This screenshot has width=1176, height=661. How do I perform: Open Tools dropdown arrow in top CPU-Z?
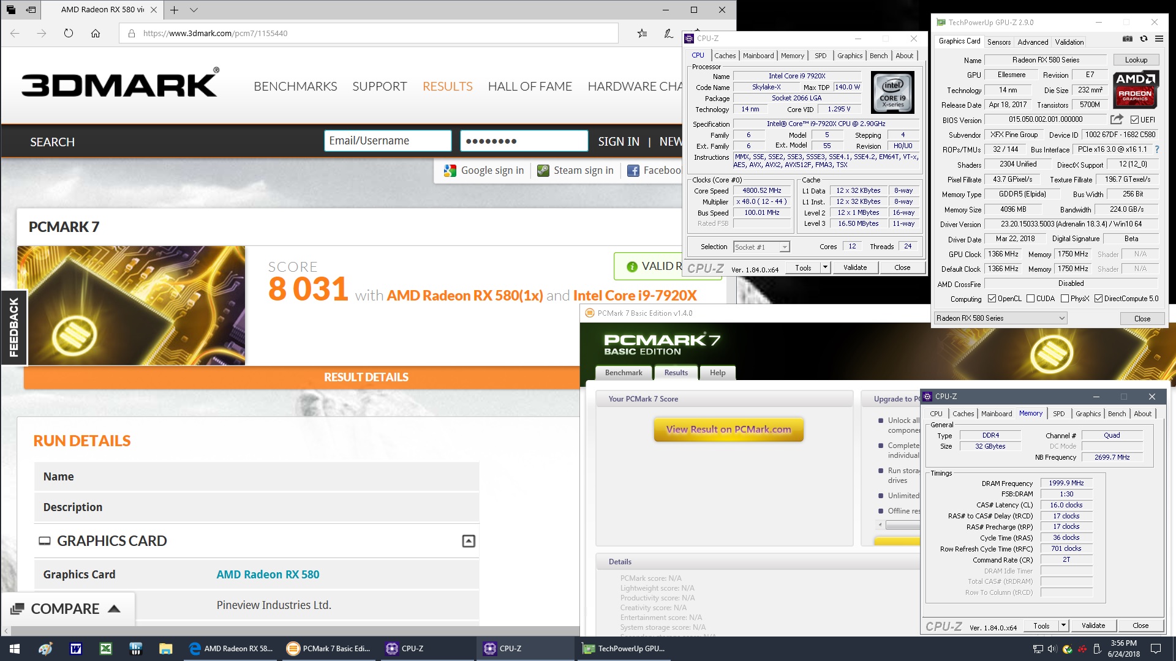825,267
